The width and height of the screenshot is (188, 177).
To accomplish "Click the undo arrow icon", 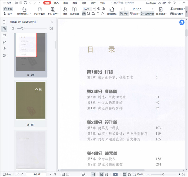I will pyautogui.click(x=30, y=3).
